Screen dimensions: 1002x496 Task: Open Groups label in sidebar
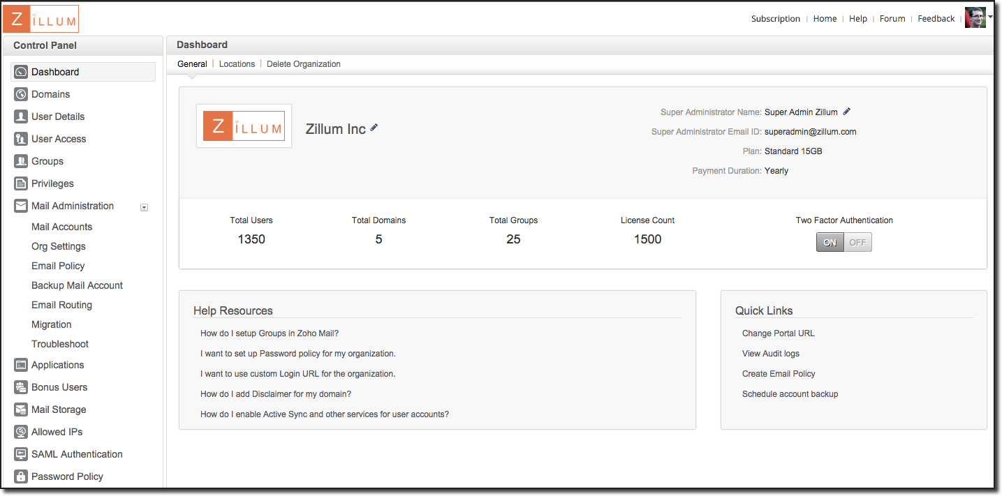pos(47,161)
